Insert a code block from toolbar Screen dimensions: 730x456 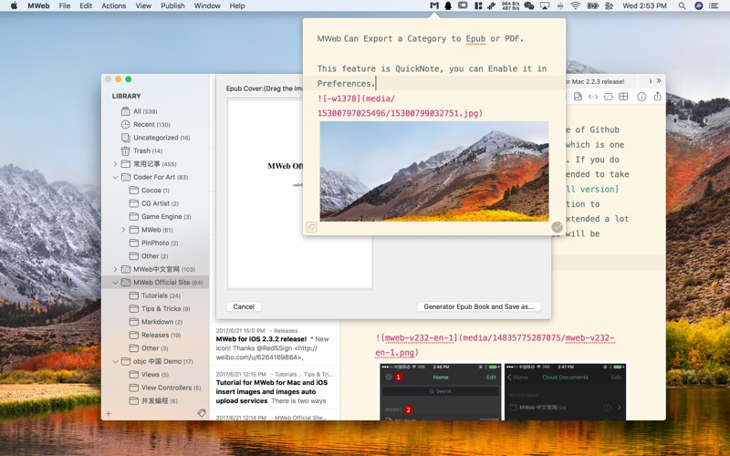pos(609,97)
